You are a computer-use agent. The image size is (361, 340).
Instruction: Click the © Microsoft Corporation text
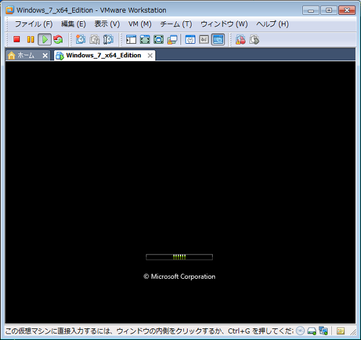pyautogui.click(x=179, y=276)
